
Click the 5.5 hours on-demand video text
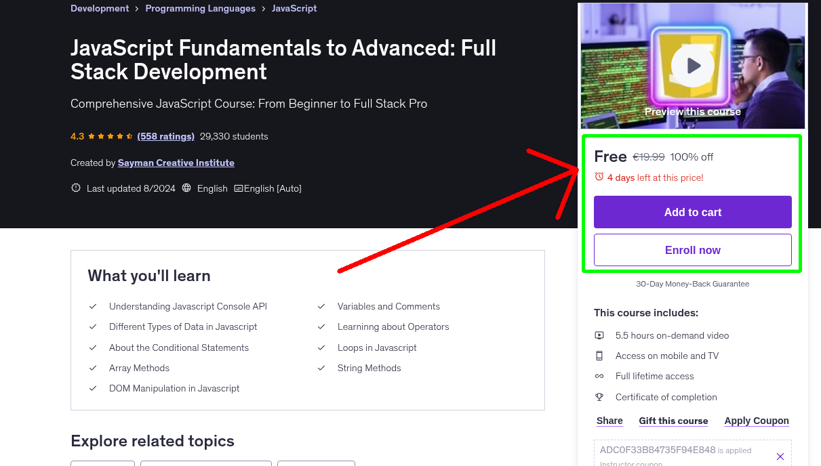tap(673, 335)
